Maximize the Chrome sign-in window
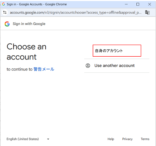The width and height of the screenshot is (156, 146). (138, 4)
